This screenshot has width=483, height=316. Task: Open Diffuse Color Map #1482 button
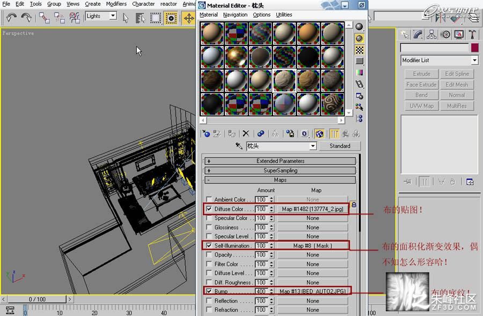click(x=312, y=209)
